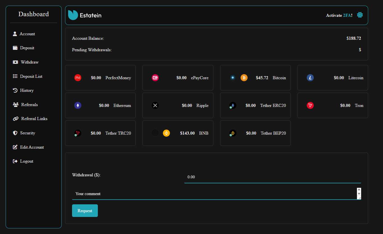383x234 pixels.
Task: Click the comment box down scroll arrow
Action: pos(359,194)
